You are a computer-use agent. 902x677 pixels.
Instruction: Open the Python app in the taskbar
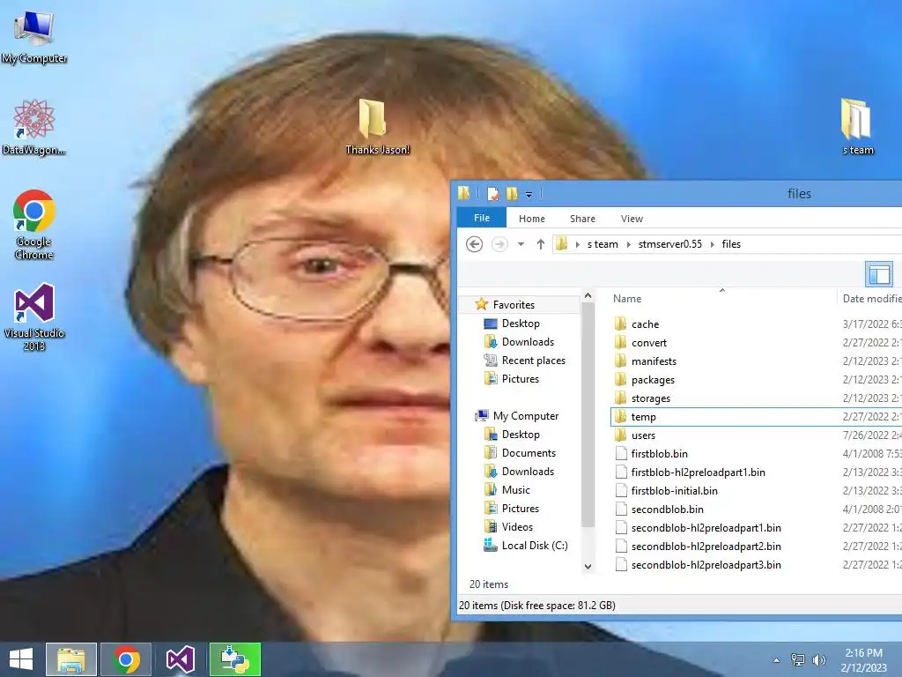coord(235,659)
